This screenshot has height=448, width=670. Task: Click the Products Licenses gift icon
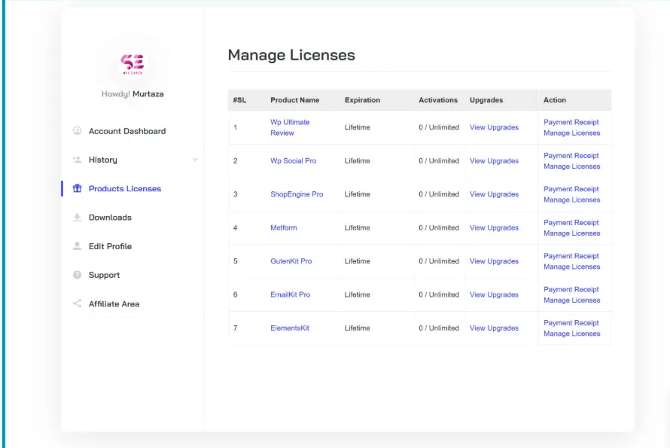pos(77,188)
